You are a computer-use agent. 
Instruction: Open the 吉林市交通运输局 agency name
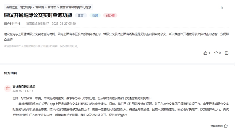24,87
